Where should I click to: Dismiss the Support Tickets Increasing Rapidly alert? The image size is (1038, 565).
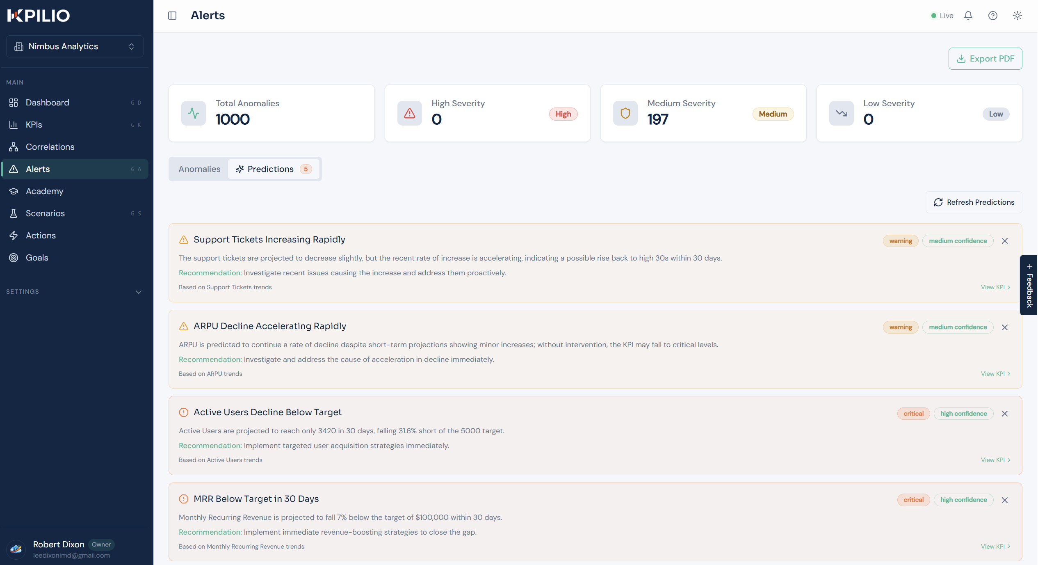click(1005, 241)
